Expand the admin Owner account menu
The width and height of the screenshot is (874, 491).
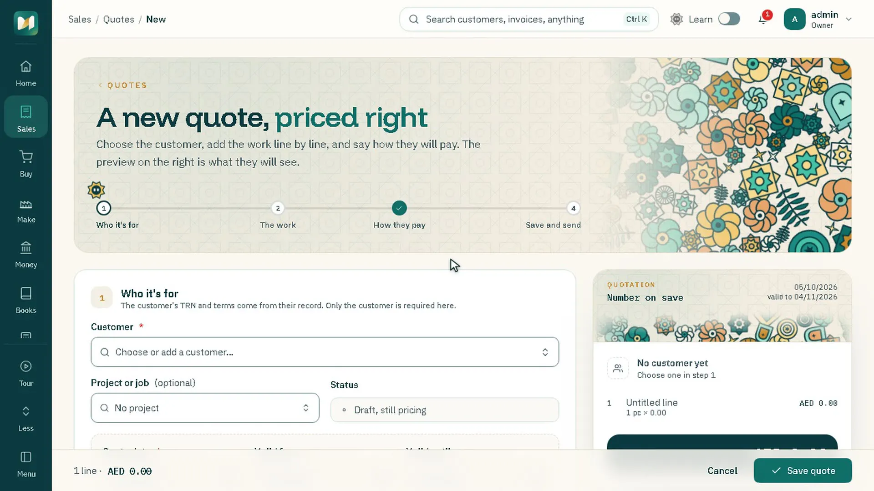(818, 19)
